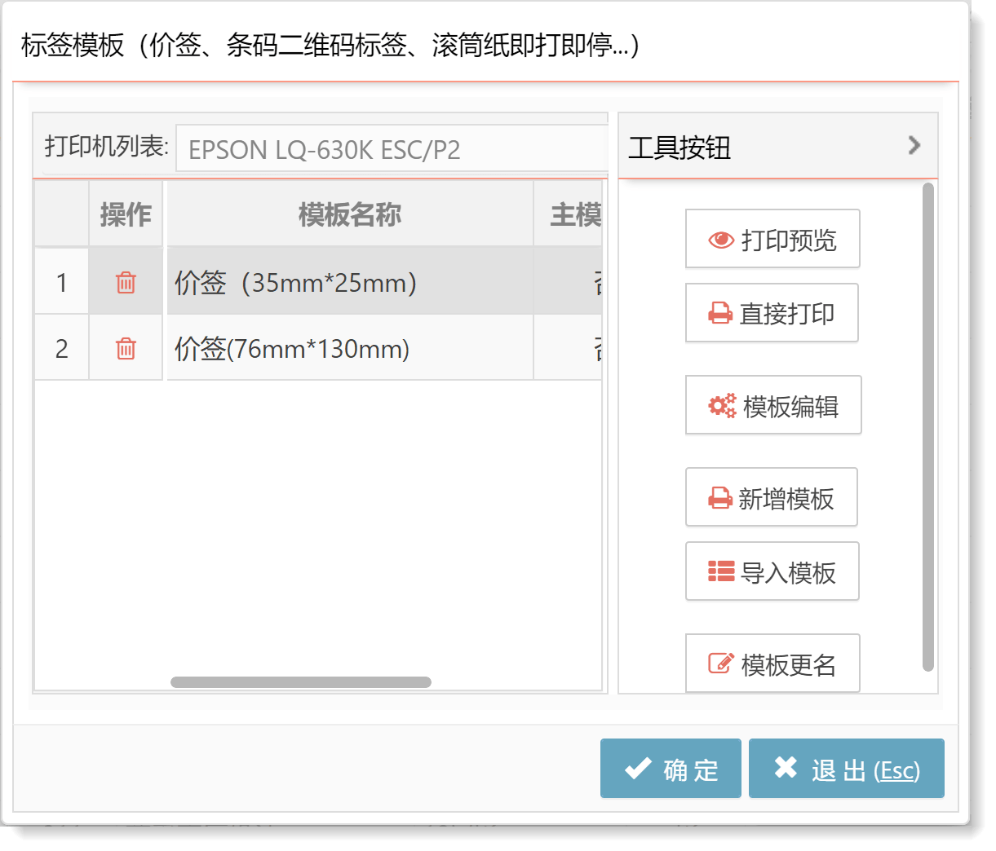Open the 打印机列表 printer dropdown
996x851 pixels.
(392, 149)
